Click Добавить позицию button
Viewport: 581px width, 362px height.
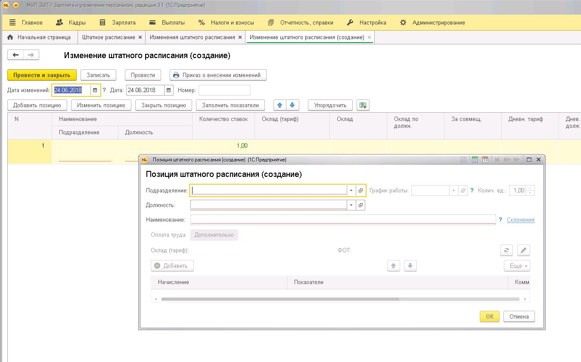pos(37,105)
